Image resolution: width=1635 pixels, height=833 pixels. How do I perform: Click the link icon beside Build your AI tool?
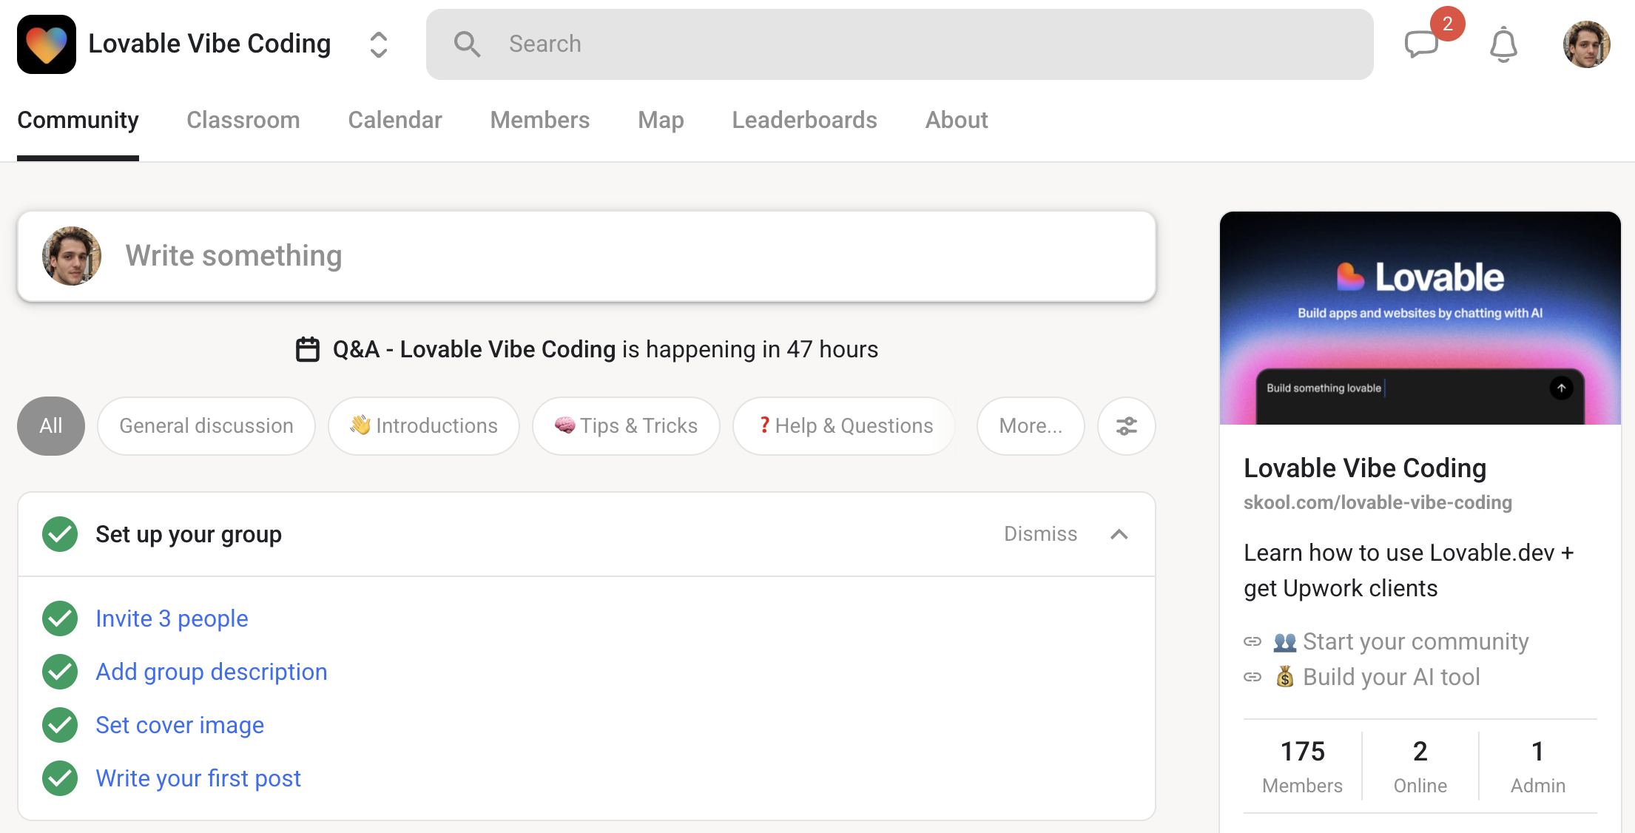point(1253,677)
